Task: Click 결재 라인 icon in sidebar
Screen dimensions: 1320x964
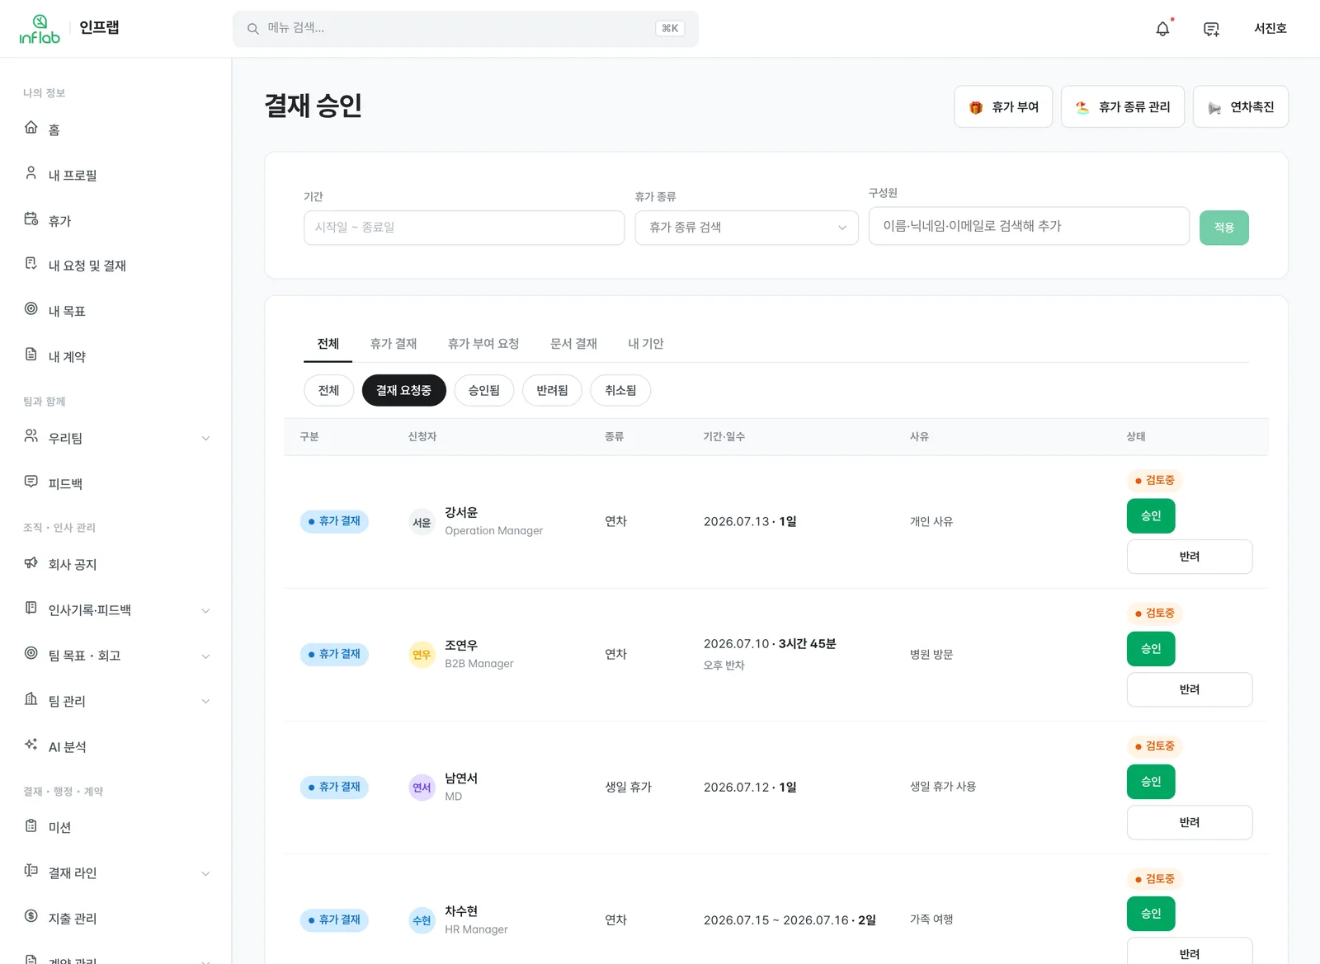Action: pos(31,871)
